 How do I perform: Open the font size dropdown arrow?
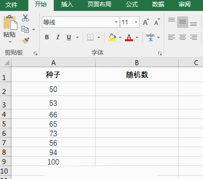click(136, 22)
